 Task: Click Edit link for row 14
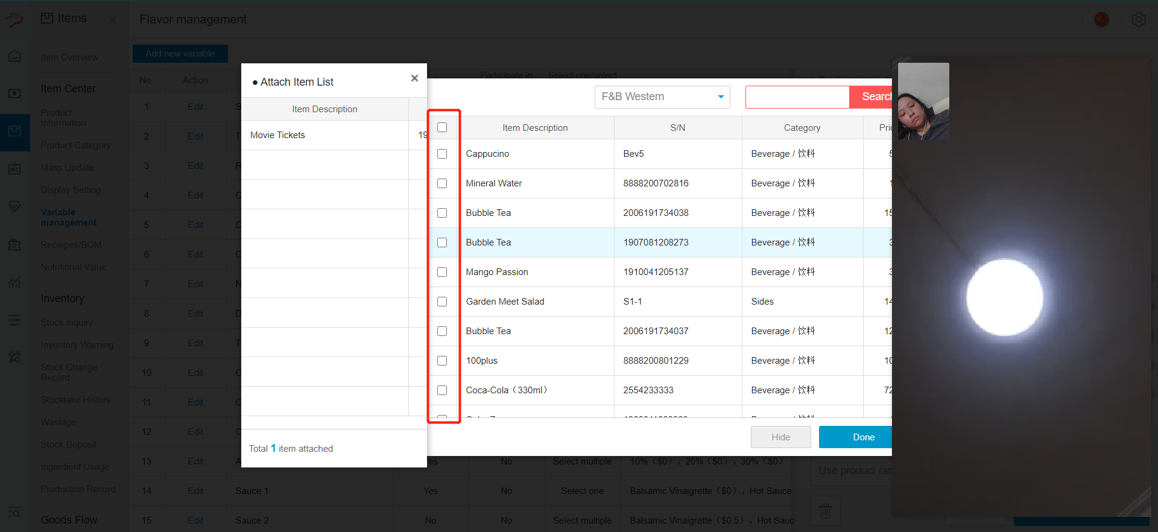pyautogui.click(x=195, y=491)
